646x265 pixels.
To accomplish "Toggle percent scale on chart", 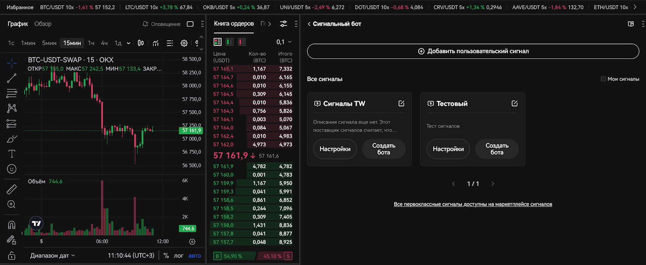I will [x=166, y=256].
